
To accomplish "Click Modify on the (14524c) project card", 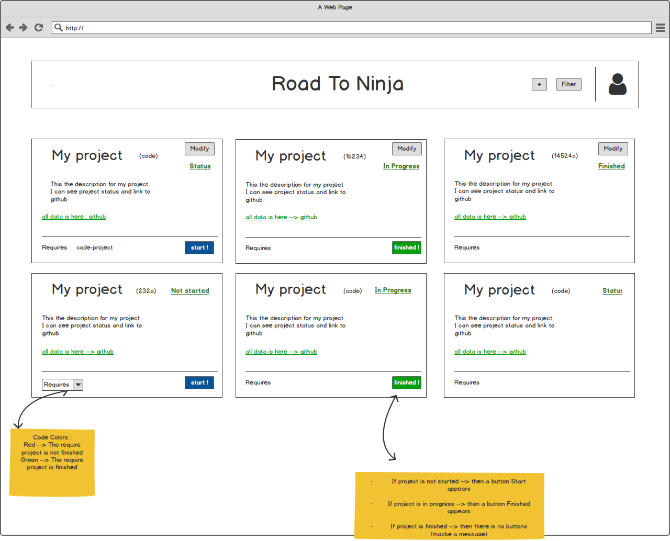I will coord(613,149).
